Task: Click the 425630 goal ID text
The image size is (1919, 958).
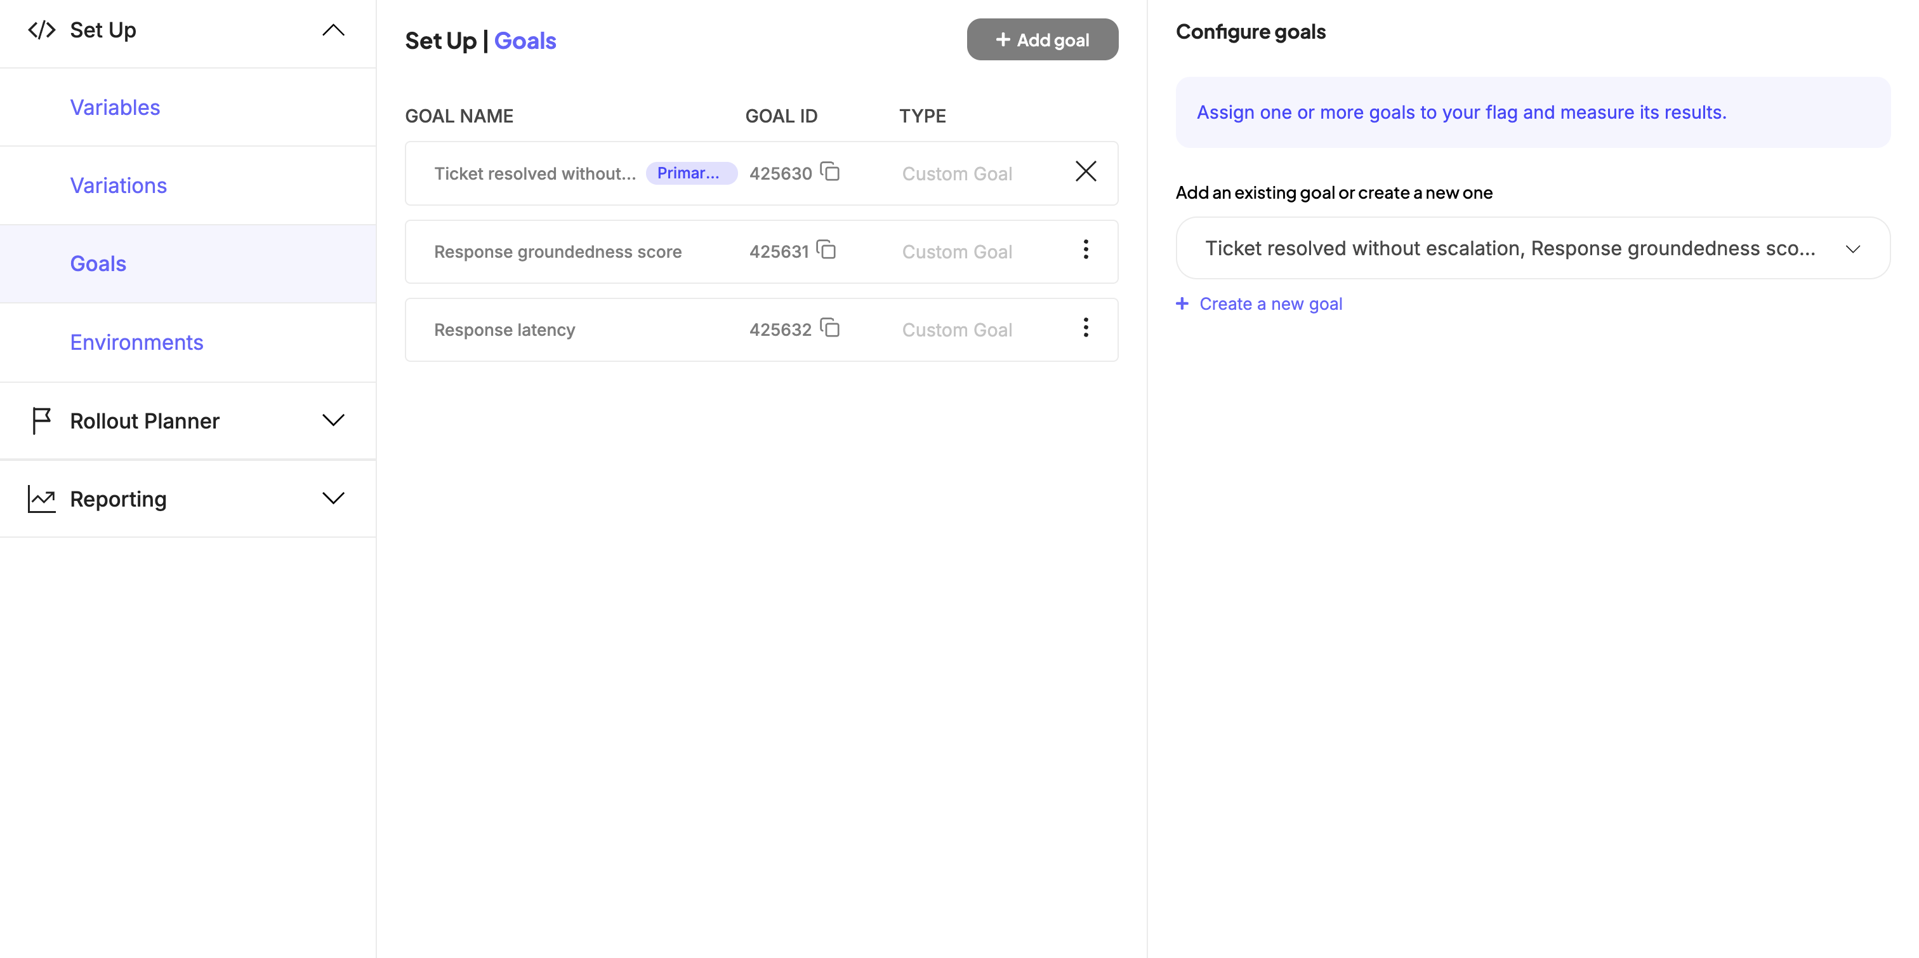Action: [x=781, y=174]
